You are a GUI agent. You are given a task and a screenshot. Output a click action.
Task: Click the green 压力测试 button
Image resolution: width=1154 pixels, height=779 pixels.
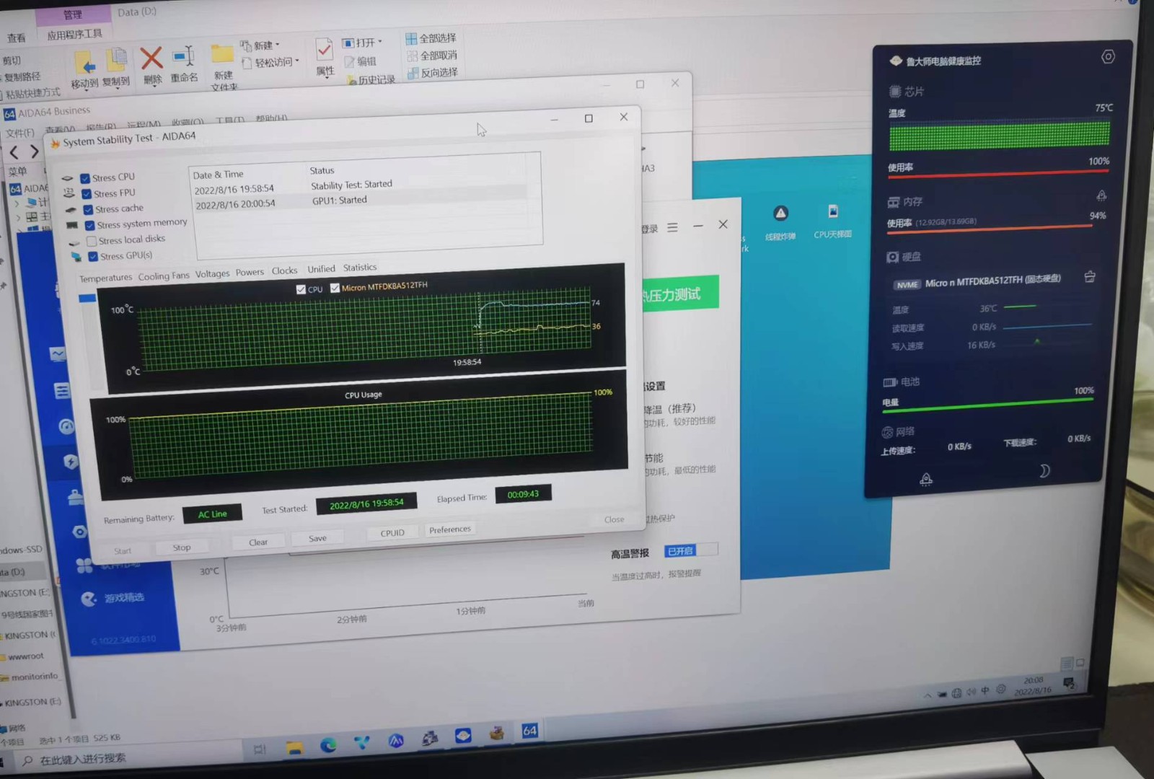679,294
